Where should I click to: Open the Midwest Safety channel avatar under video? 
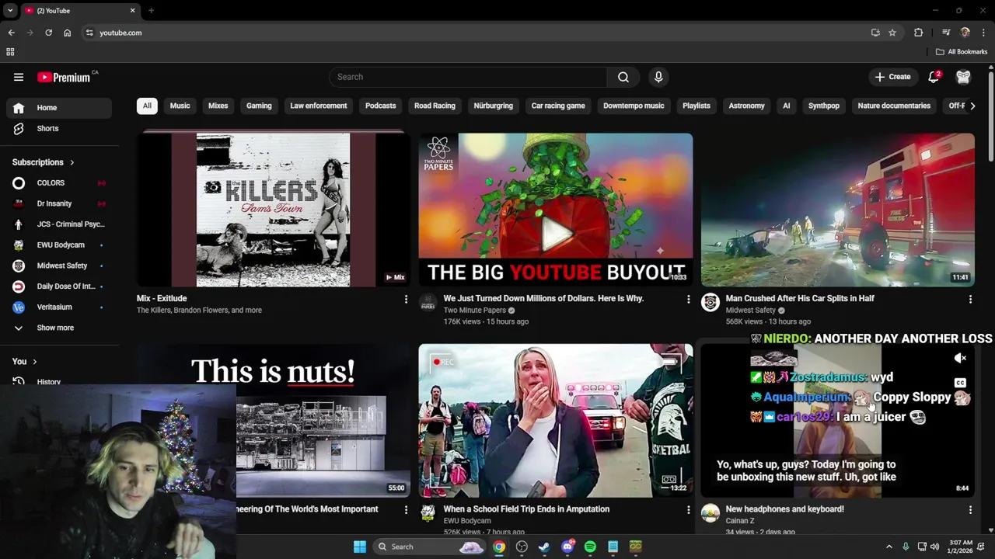[710, 303]
